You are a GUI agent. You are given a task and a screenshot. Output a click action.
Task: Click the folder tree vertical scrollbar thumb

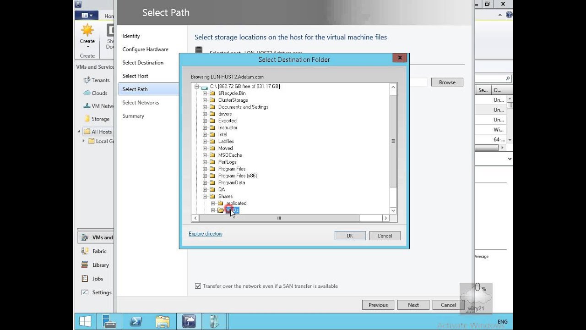393,141
